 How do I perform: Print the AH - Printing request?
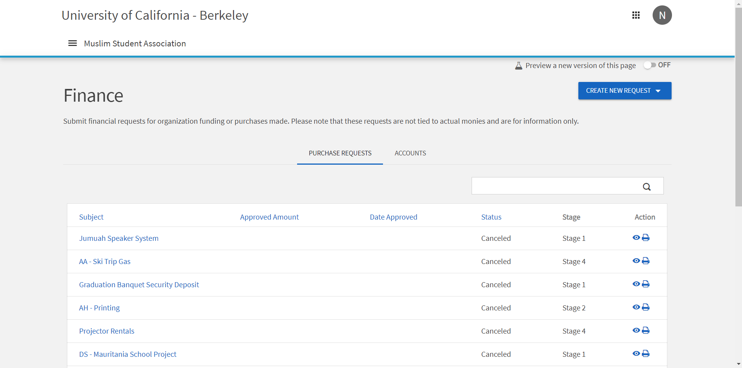(x=646, y=307)
